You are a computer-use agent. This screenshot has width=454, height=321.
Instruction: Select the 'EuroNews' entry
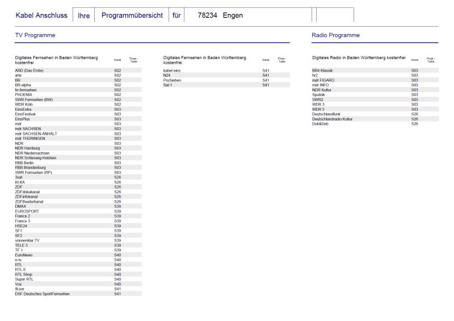(78, 255)
